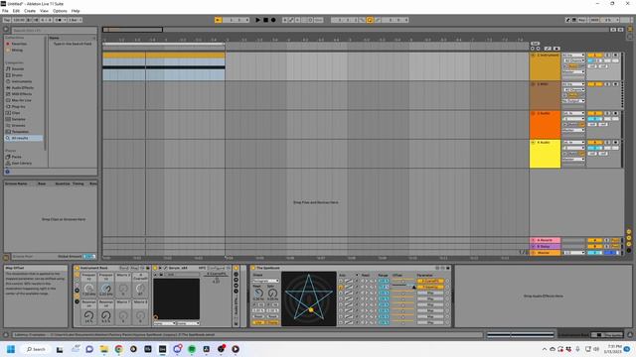Click the Serum_x64 plug-in wrench icon
Image resolution: width=636 pixels, height=357 pixels.
click(166, 268)
